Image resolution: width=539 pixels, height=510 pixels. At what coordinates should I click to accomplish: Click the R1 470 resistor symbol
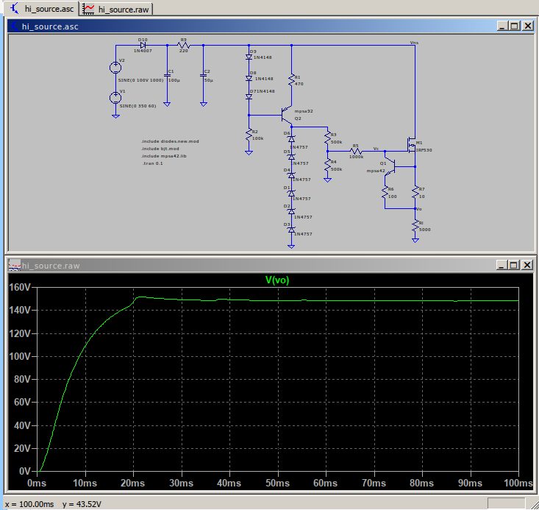[x=291, y=79]
